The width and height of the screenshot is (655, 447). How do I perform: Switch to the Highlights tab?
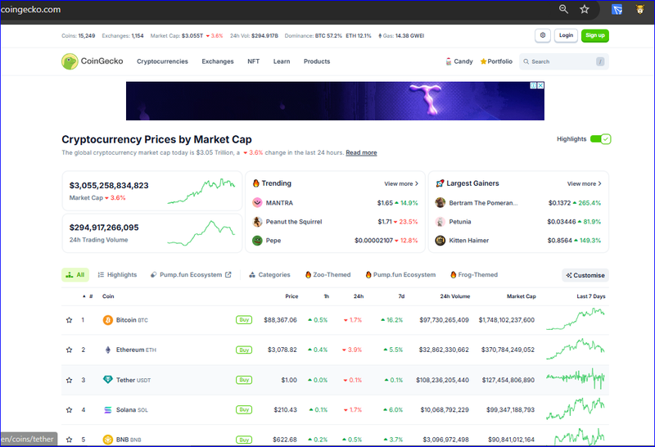click(117, 275)
